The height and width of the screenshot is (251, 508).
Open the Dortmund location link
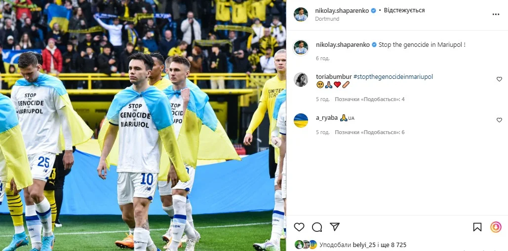tap(327, 19)
